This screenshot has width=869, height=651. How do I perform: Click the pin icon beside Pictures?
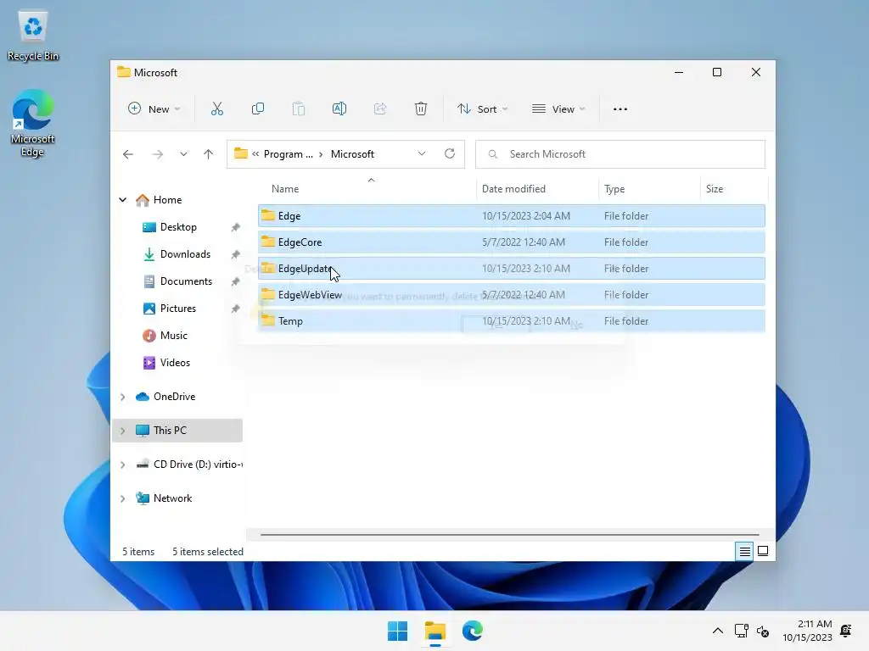tap(236, 309)
